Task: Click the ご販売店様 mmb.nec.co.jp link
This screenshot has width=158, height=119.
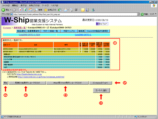Action: (41, 77)
